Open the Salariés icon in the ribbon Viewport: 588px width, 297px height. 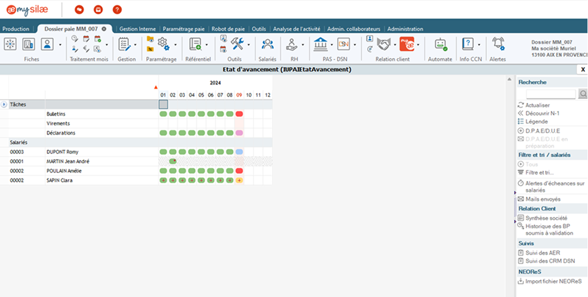pos(267,45)
